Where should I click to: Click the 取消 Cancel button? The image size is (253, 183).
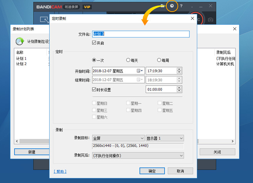pos(180,171)
